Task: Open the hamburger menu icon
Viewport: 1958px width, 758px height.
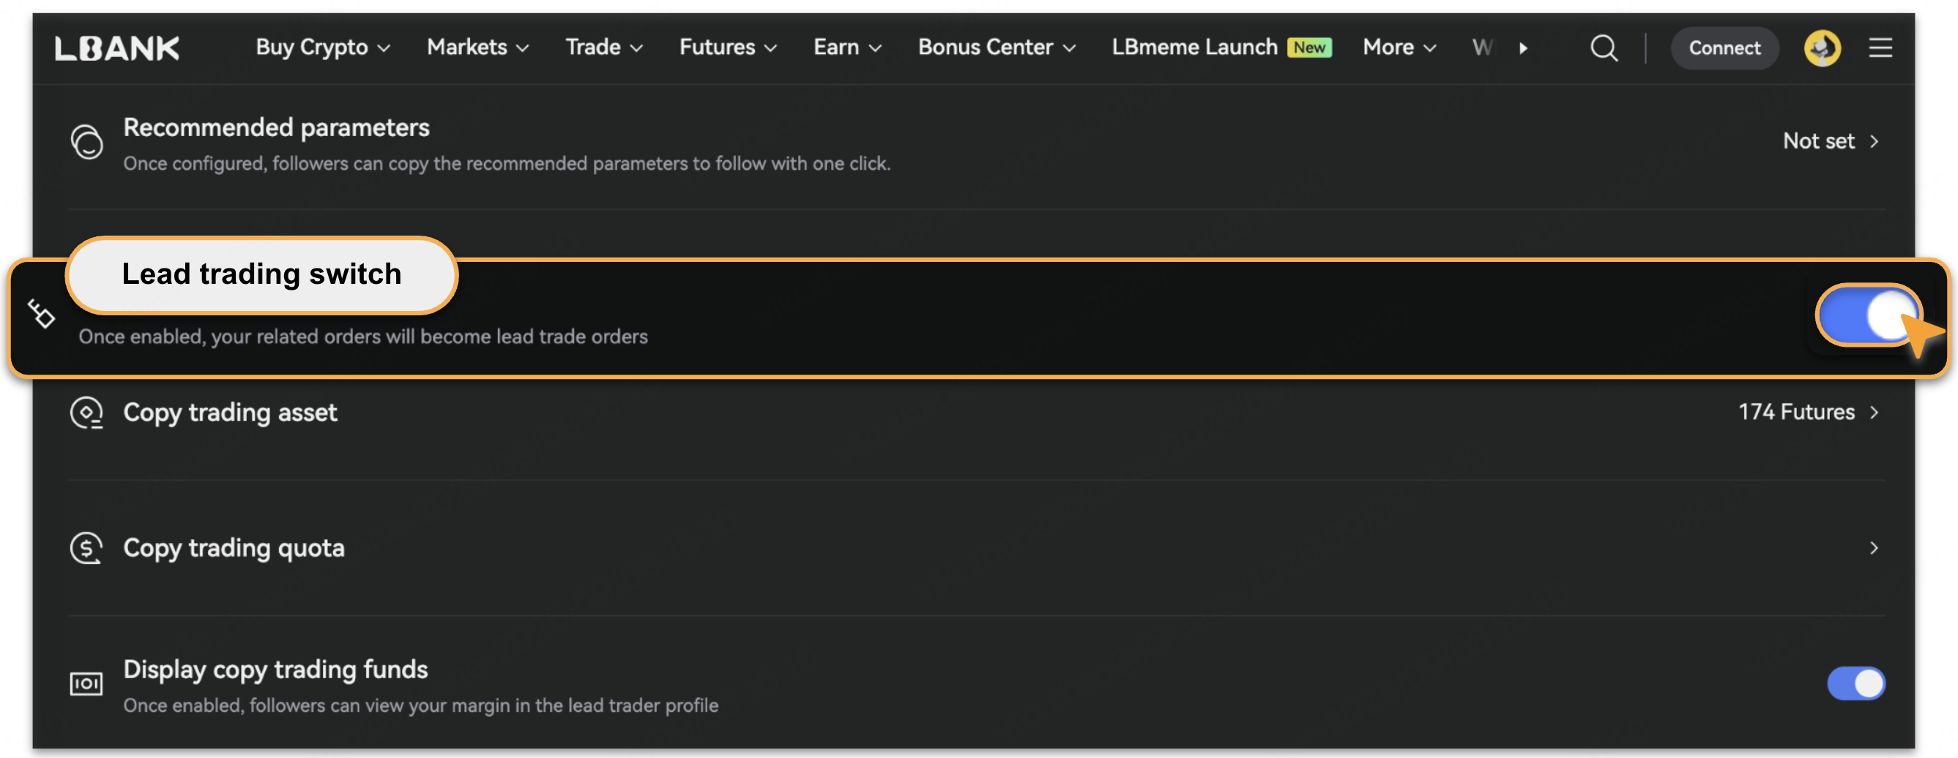Action: [x=1880, y=48]
